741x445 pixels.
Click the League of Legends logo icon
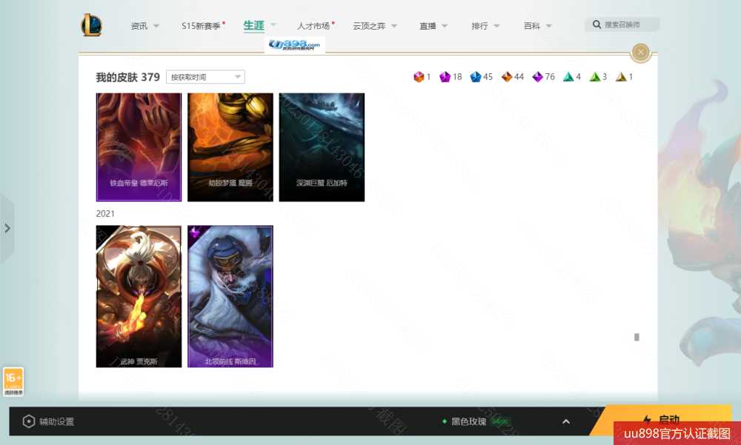(x=91, y=25)
